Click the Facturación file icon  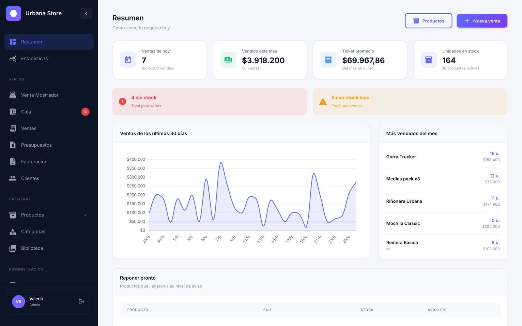(x=13, y=161)
